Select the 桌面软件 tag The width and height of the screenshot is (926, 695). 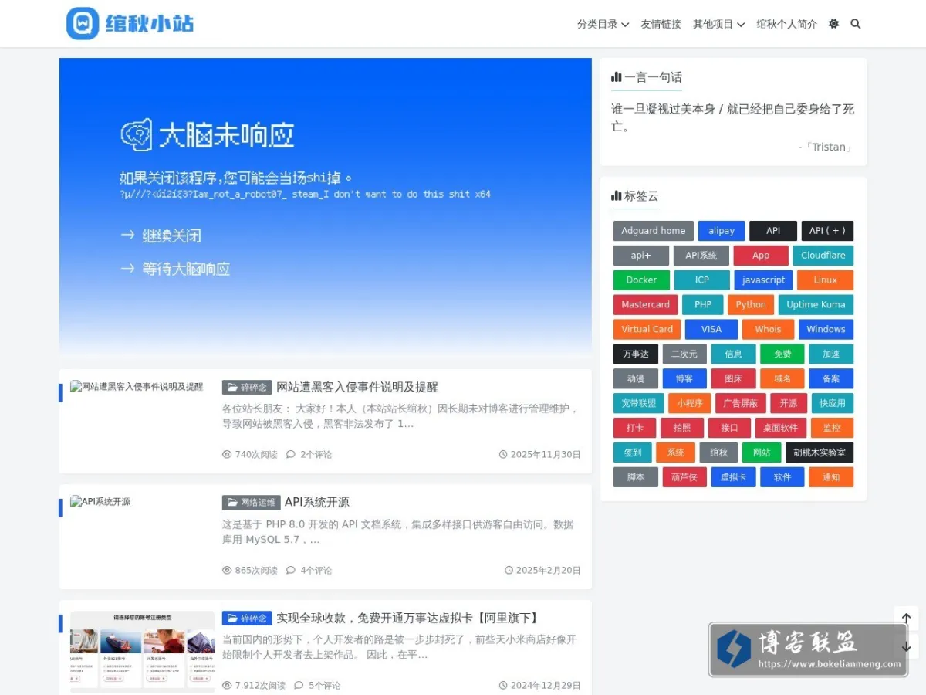point(781,429)
